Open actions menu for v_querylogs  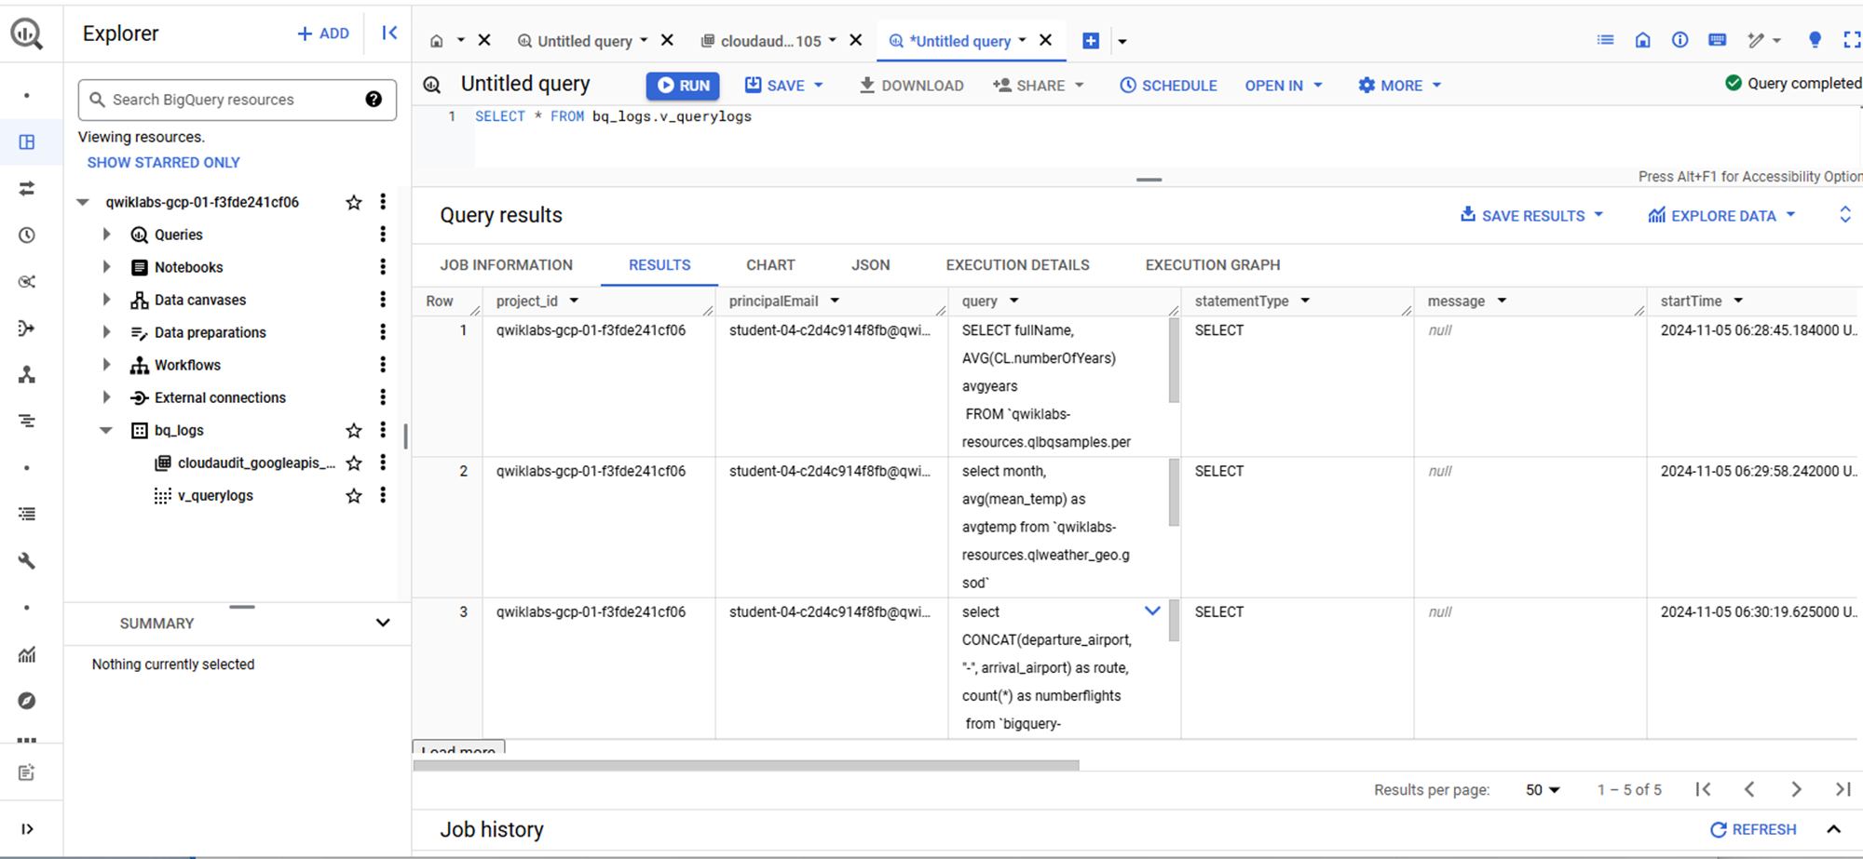tap(383, 495)
